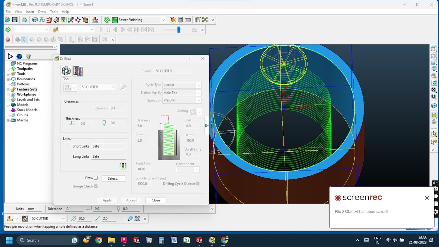
Task: Click the eject simulation icon
Action: (x=194, y=30)
